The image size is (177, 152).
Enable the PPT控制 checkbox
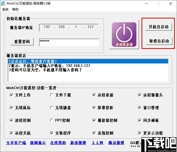coord(52,120)
